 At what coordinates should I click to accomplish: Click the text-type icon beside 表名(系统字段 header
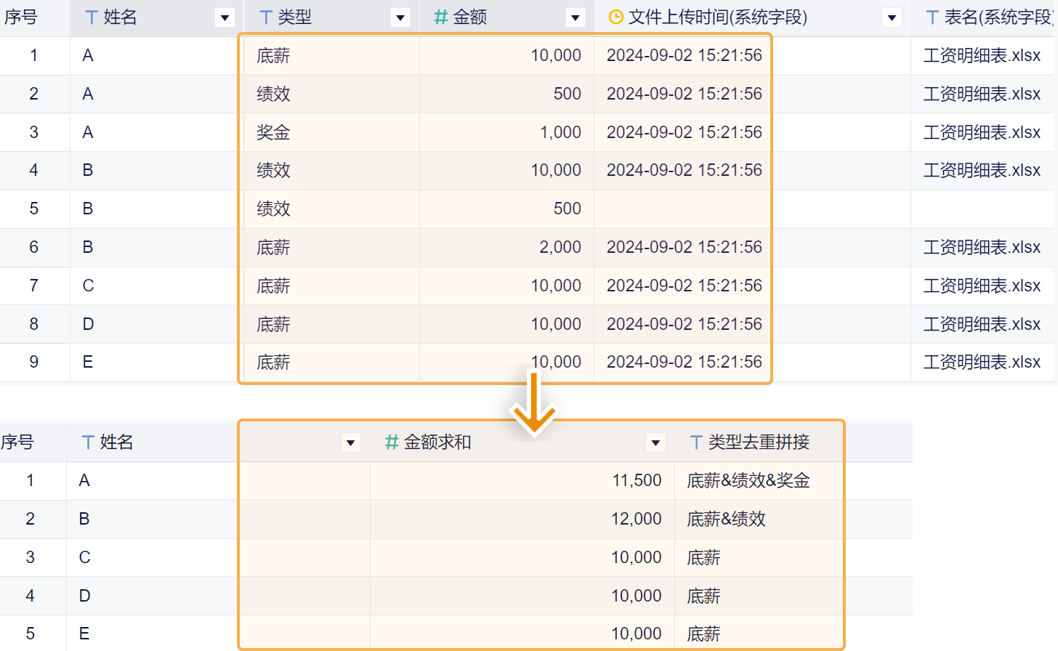(932, 17)
